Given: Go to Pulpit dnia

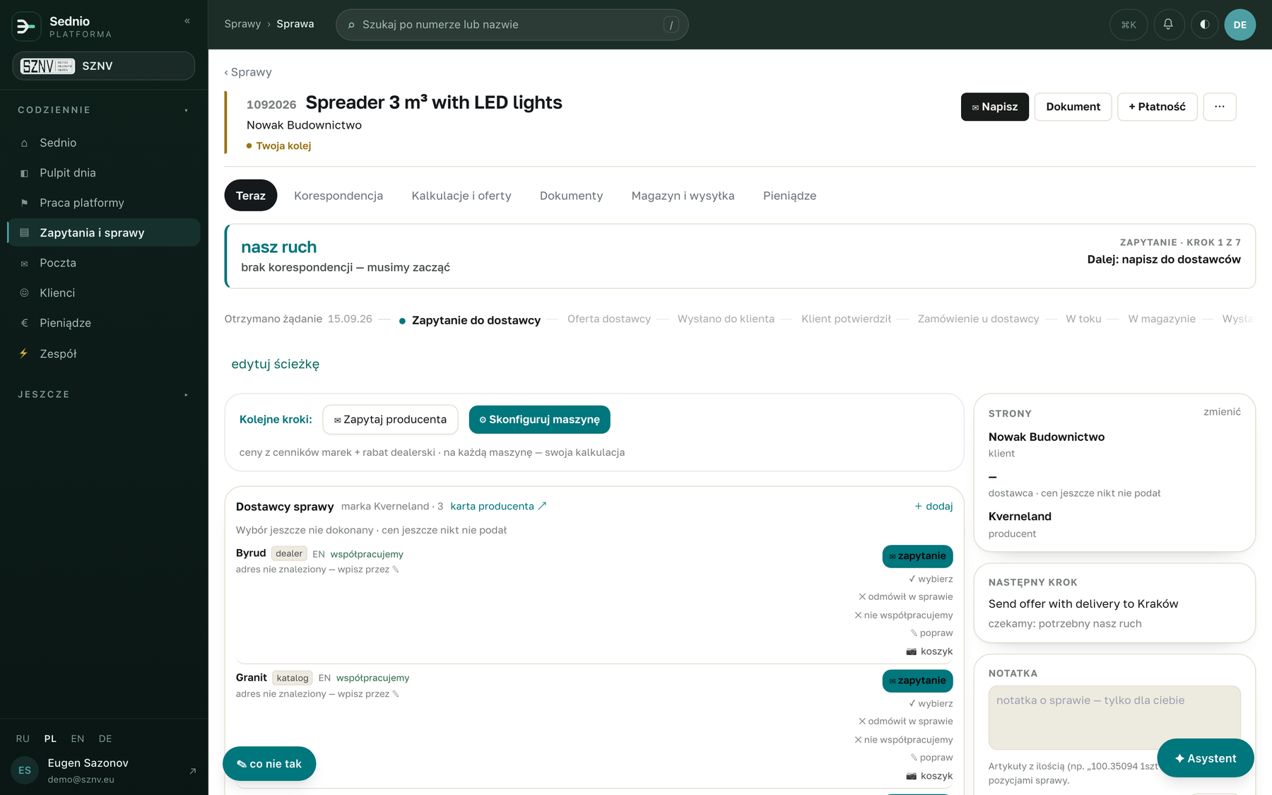Looking at the screenshot, I should [x=103, y=172].
